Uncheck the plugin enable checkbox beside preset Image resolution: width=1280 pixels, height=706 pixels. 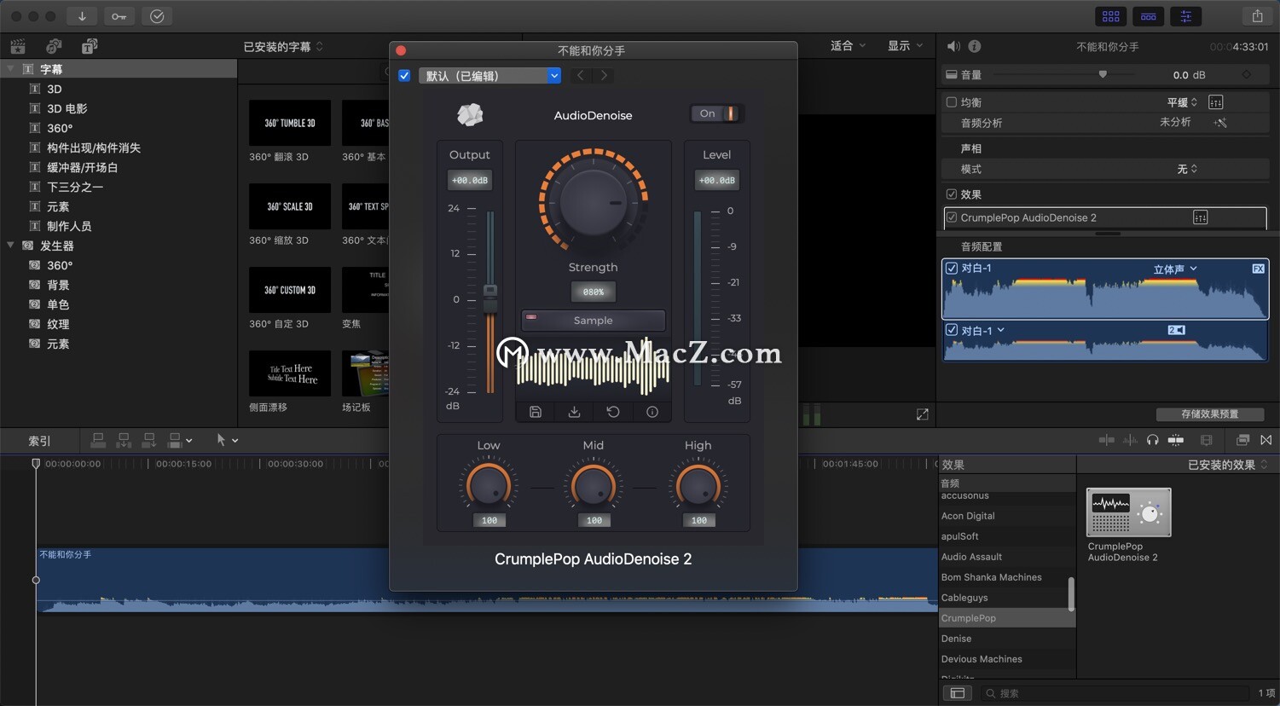404,76
